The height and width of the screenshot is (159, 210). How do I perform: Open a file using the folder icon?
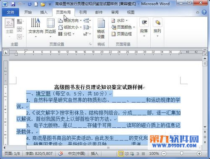click(x=43, y=4)
